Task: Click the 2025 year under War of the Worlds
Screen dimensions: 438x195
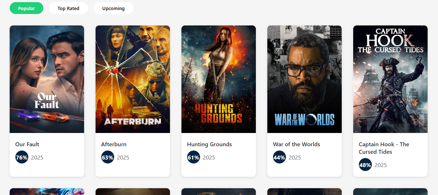Action: [x=295, y=158]
